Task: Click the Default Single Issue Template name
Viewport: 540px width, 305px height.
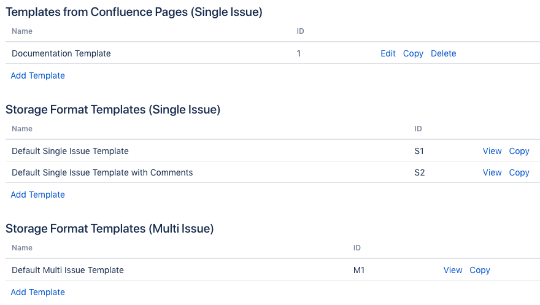Action: [70, 151]
